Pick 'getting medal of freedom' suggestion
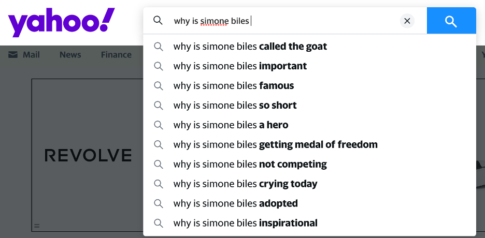Viewport: 485px width, 238px height. point(275,145)
